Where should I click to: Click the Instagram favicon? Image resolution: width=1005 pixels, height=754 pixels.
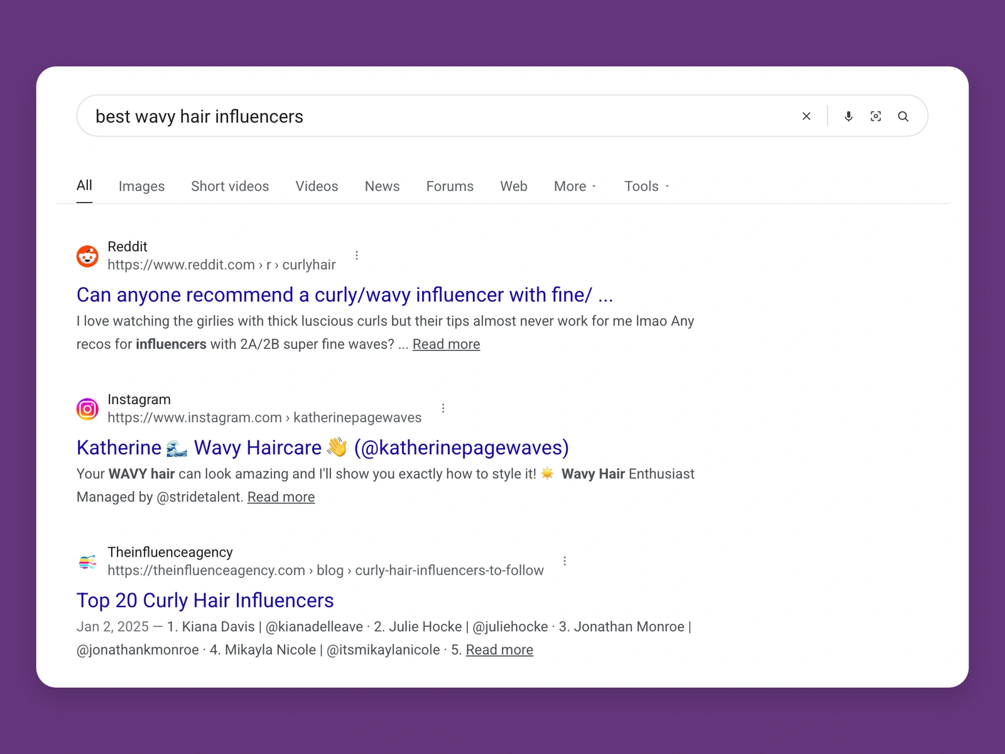[87, 409]
